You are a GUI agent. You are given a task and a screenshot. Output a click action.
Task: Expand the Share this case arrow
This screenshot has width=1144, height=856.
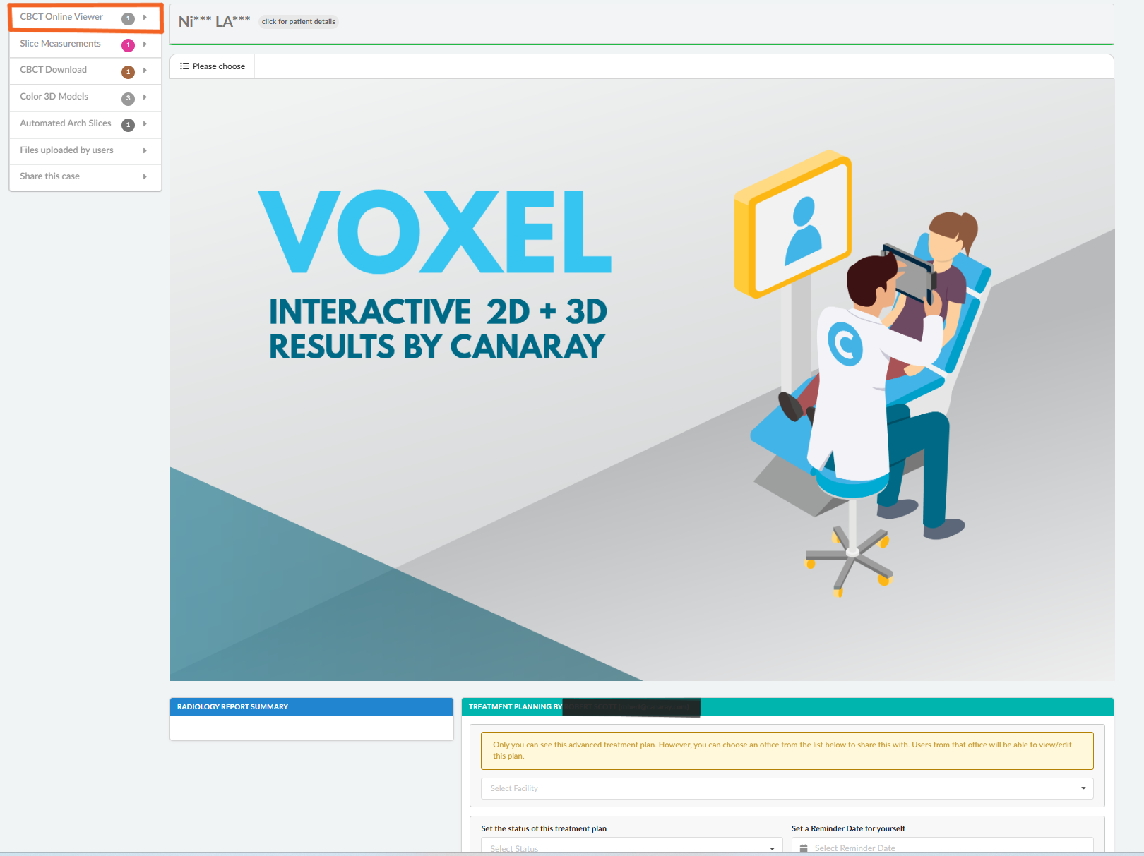tap(145, 176)
